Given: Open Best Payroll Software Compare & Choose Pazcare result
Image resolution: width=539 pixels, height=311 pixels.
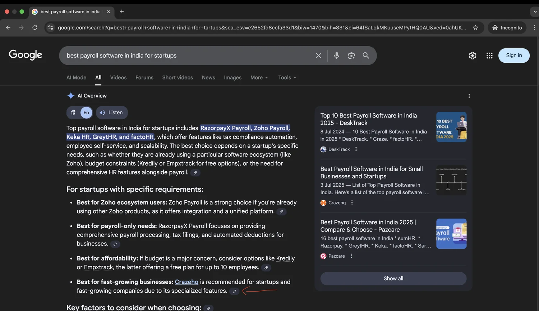Looking at the screenshot, I should [368, 226].
